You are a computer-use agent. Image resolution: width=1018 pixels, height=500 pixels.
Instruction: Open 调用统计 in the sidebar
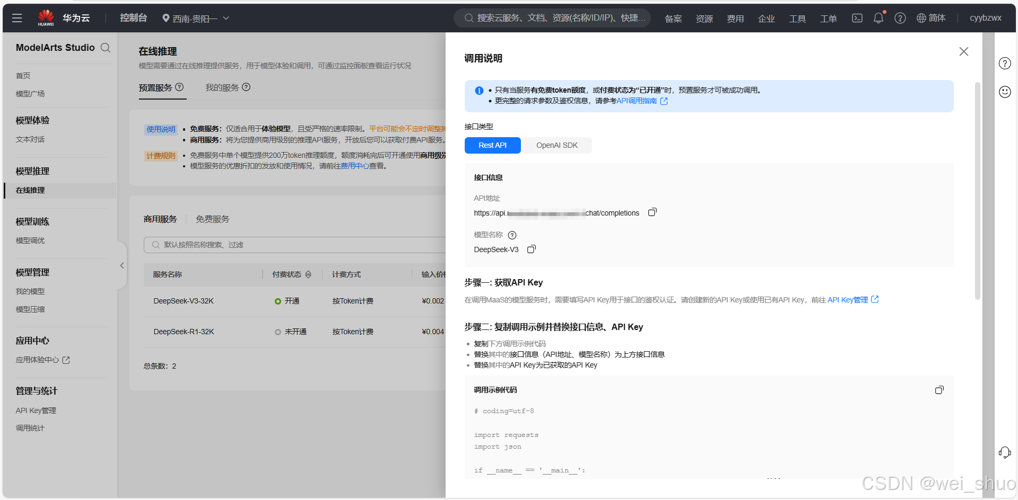[30, 428]
